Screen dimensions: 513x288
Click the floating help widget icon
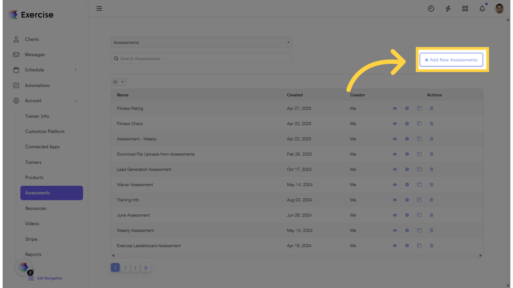pyautogui.click(x=24, y=267)
